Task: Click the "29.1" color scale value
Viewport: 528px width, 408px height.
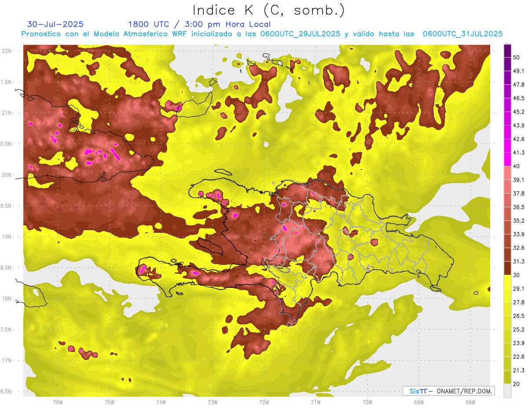Action: coord(519,289)
